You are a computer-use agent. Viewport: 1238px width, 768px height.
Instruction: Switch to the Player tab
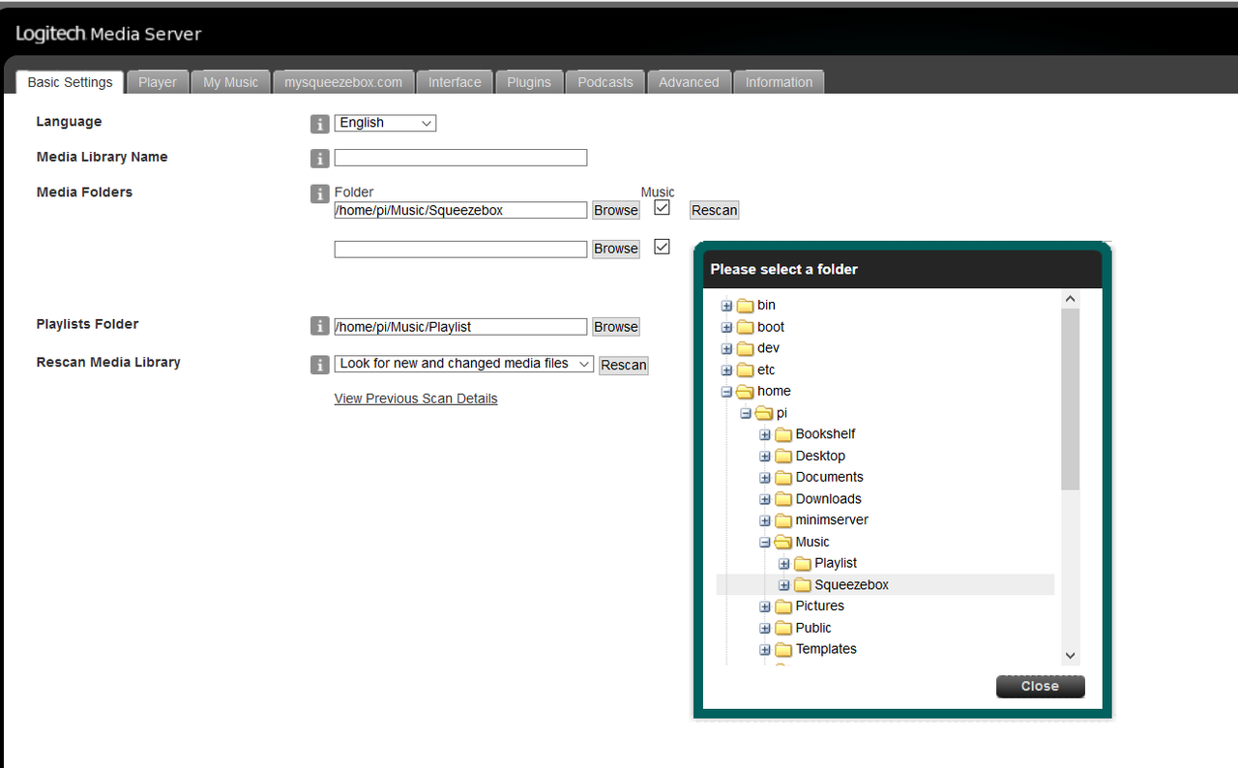tap(157, 82)
